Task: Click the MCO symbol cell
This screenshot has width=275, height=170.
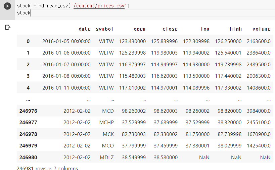Action: pos(108,145)
